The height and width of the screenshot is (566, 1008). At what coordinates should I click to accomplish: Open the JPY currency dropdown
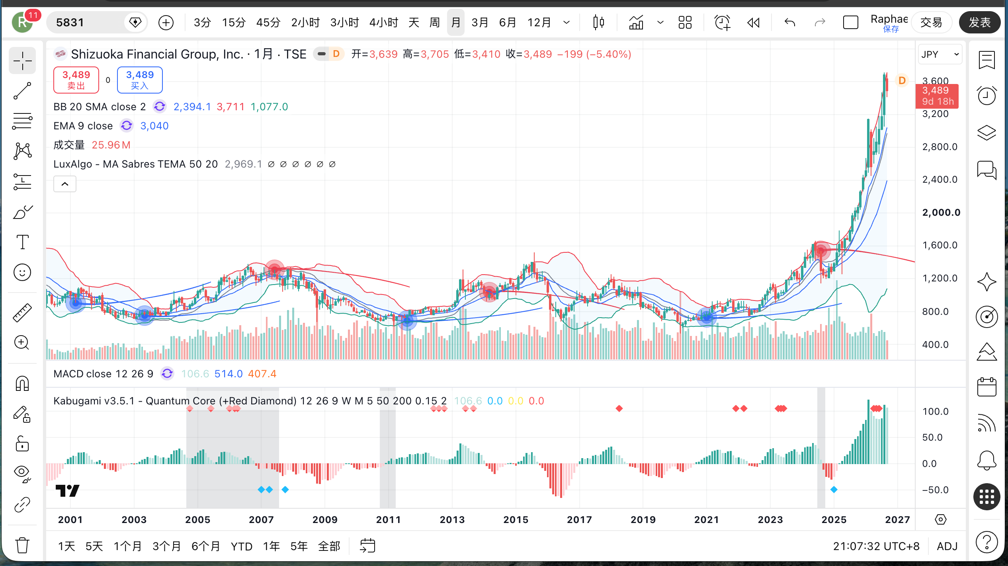(940, 54)
